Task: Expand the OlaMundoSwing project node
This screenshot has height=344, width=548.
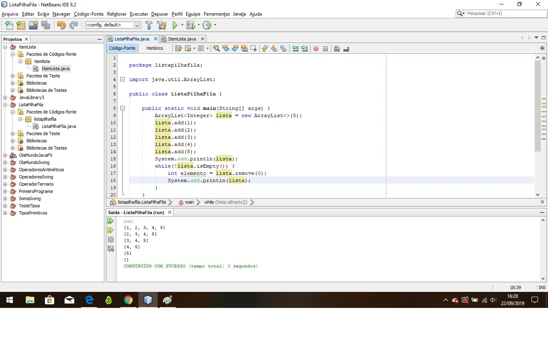Action: point(5,162)
